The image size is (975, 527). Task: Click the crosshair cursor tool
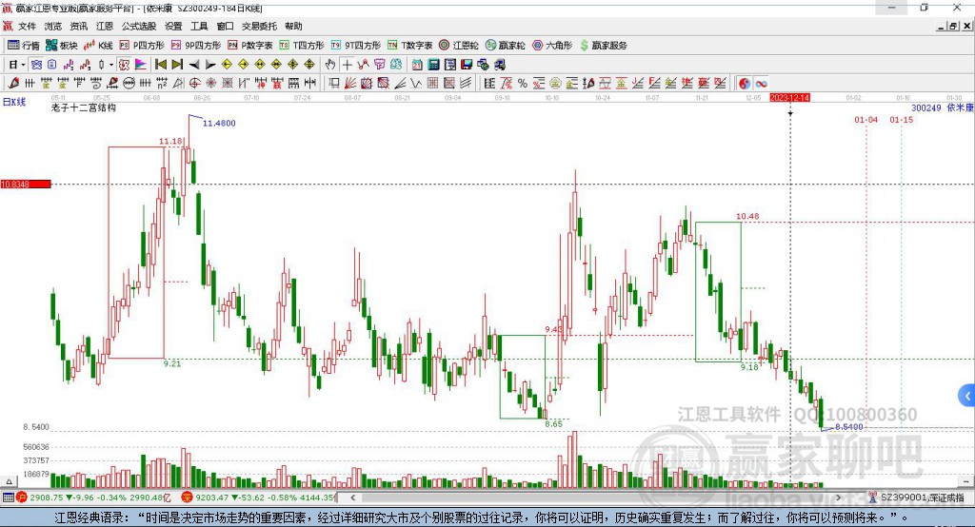(348, 65)
